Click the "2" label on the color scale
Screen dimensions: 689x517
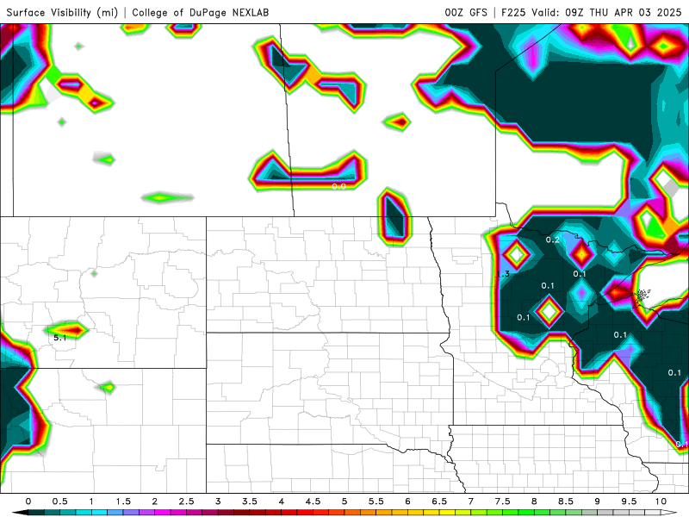155,501
